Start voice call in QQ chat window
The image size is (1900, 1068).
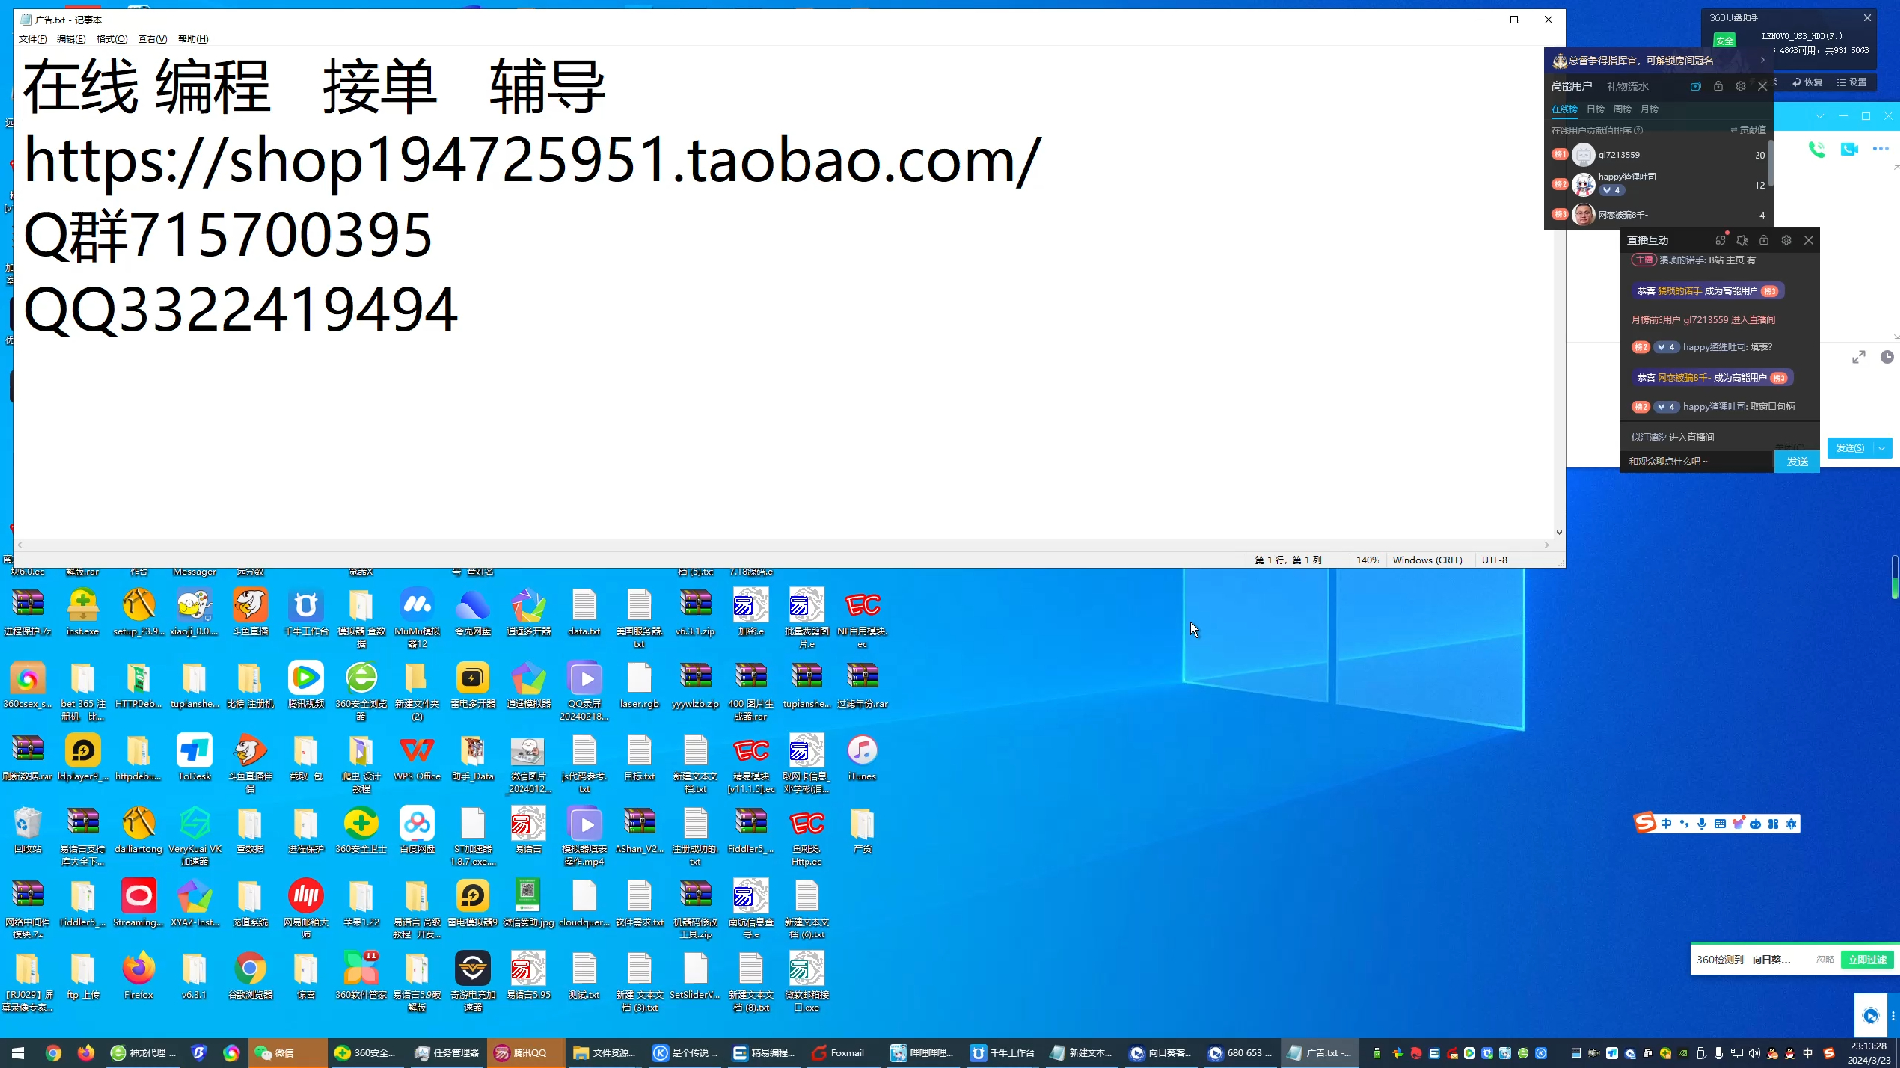tap(1817, 149)
